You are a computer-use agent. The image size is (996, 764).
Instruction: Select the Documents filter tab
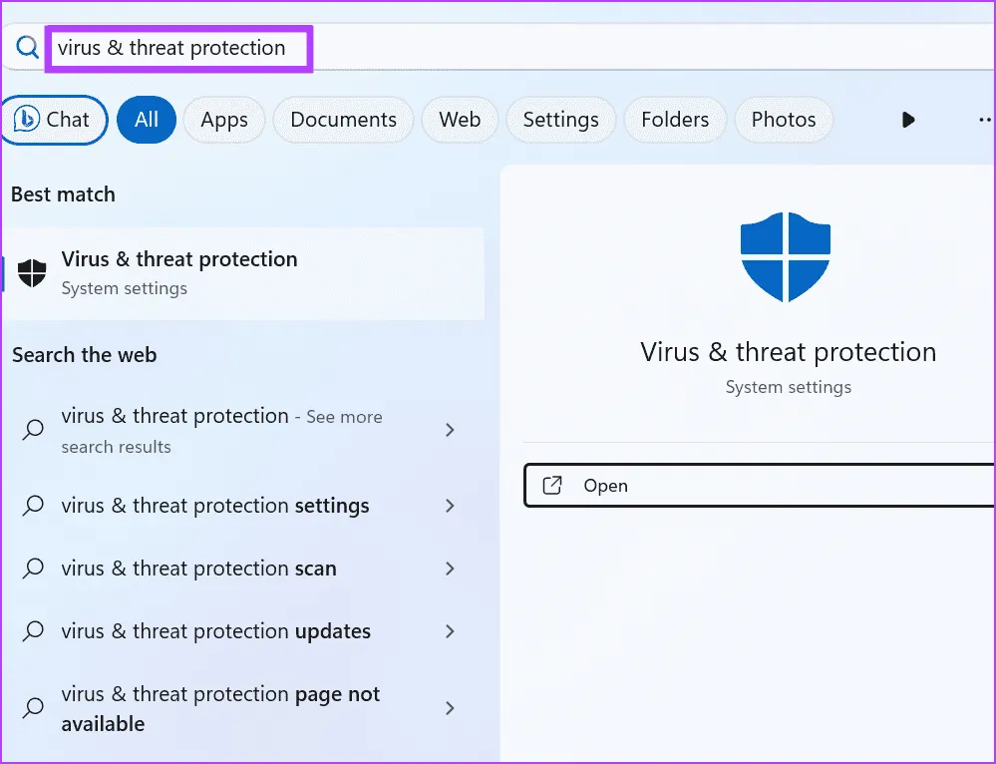(x=343, y=120)
